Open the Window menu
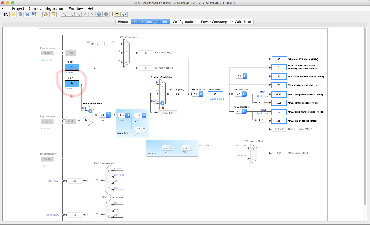This screenshot has height=225, width=370. point(76,8)
